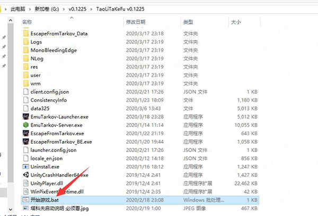Select the MonoBleedingEdge folder name

click(x=54, y=50)
